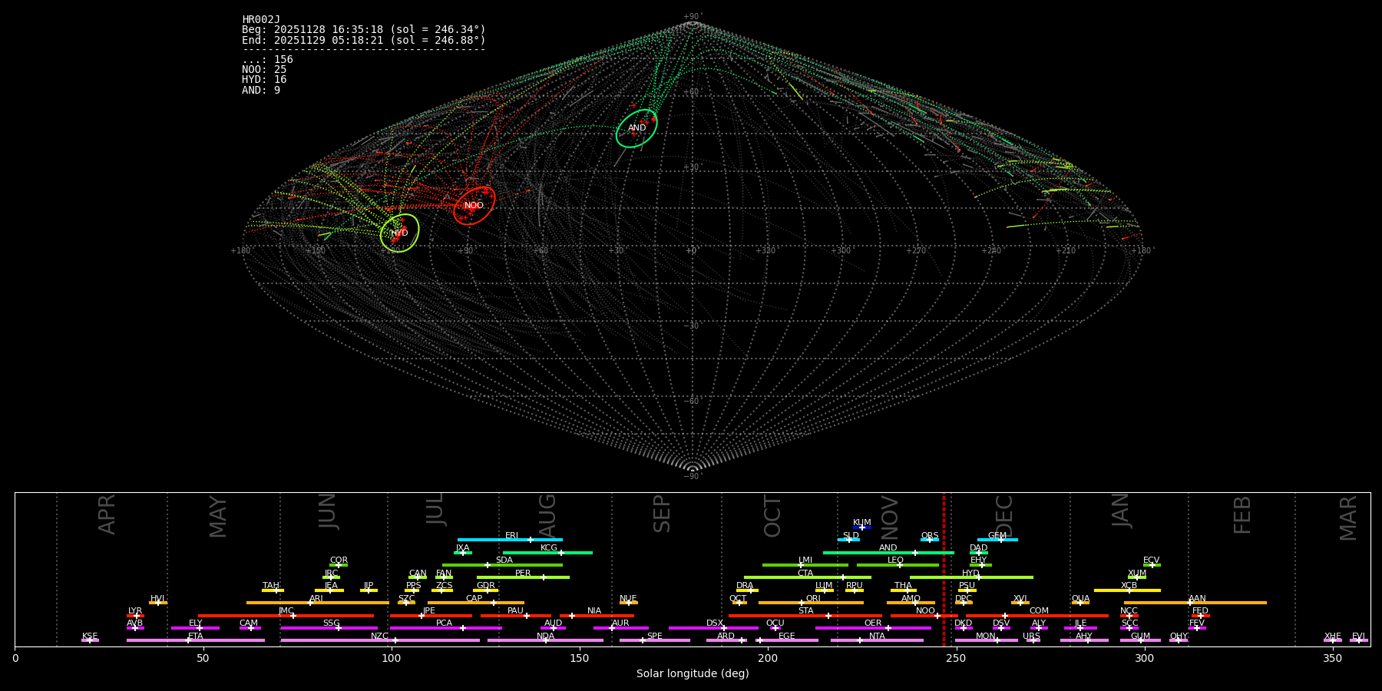Image resolution: width=1382 pixels, height=691 pixels.
Task: Click the 'Solar longitude (deg)' axis label
Action: pos(693,674)
